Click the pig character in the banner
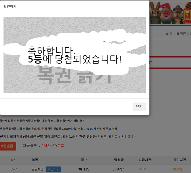This screenshot has width=191, height=173. pyautogui.click(x=166, y=15)
